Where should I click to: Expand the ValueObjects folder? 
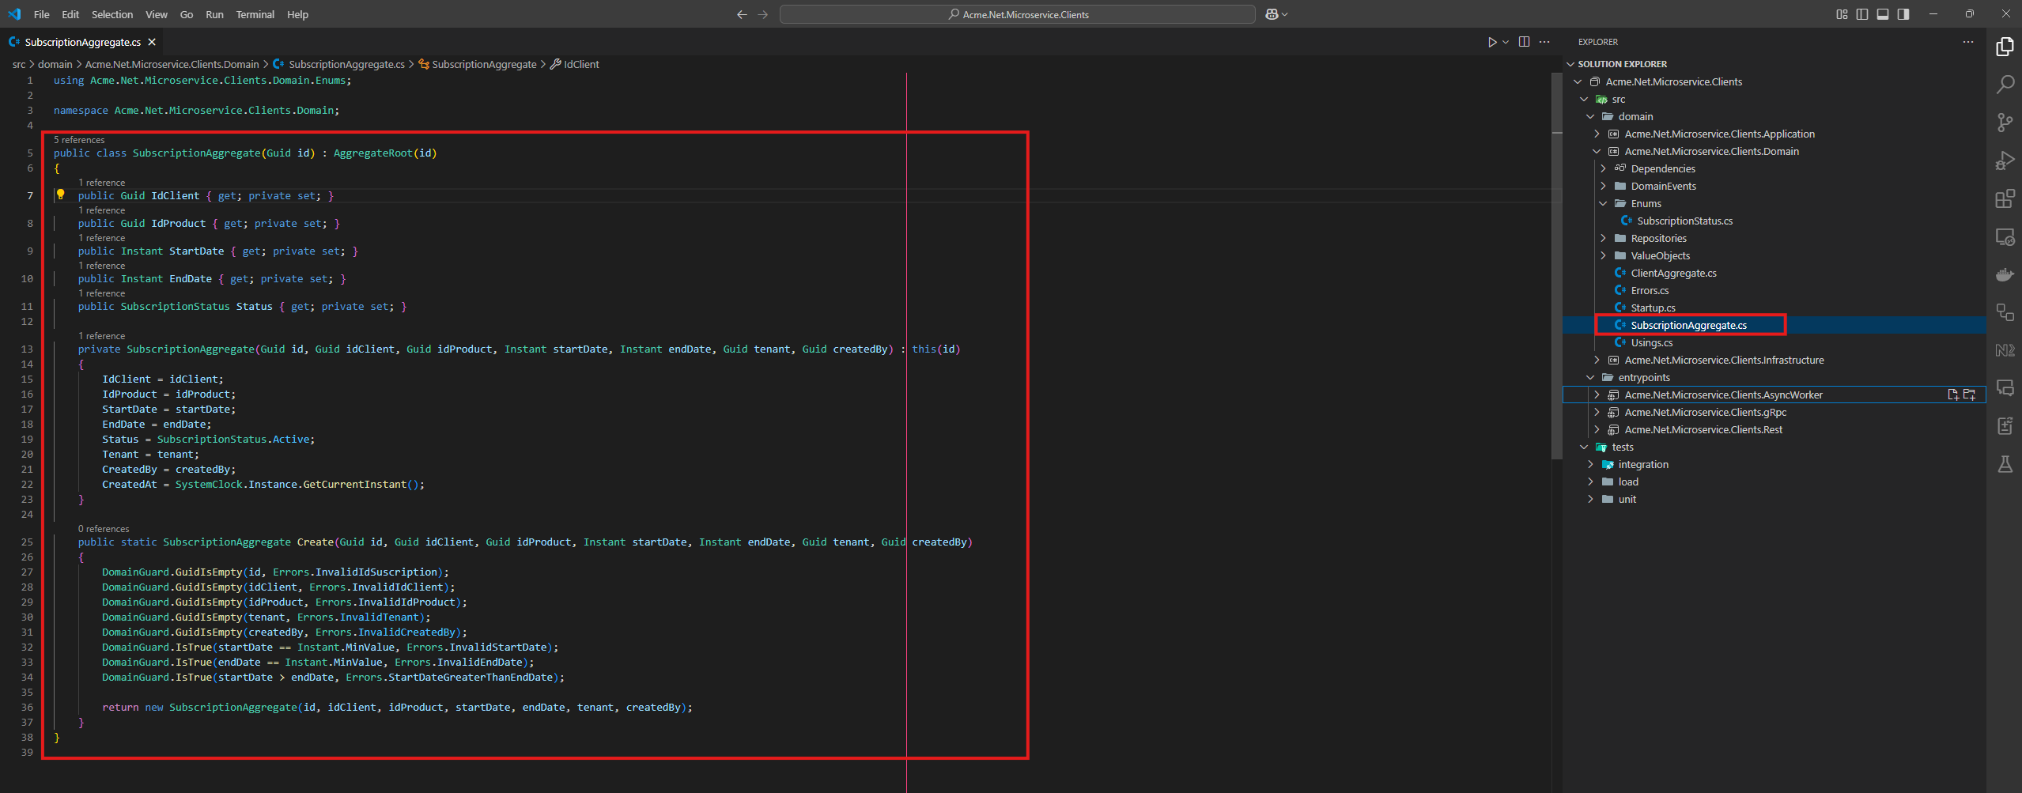(1602, 255)
